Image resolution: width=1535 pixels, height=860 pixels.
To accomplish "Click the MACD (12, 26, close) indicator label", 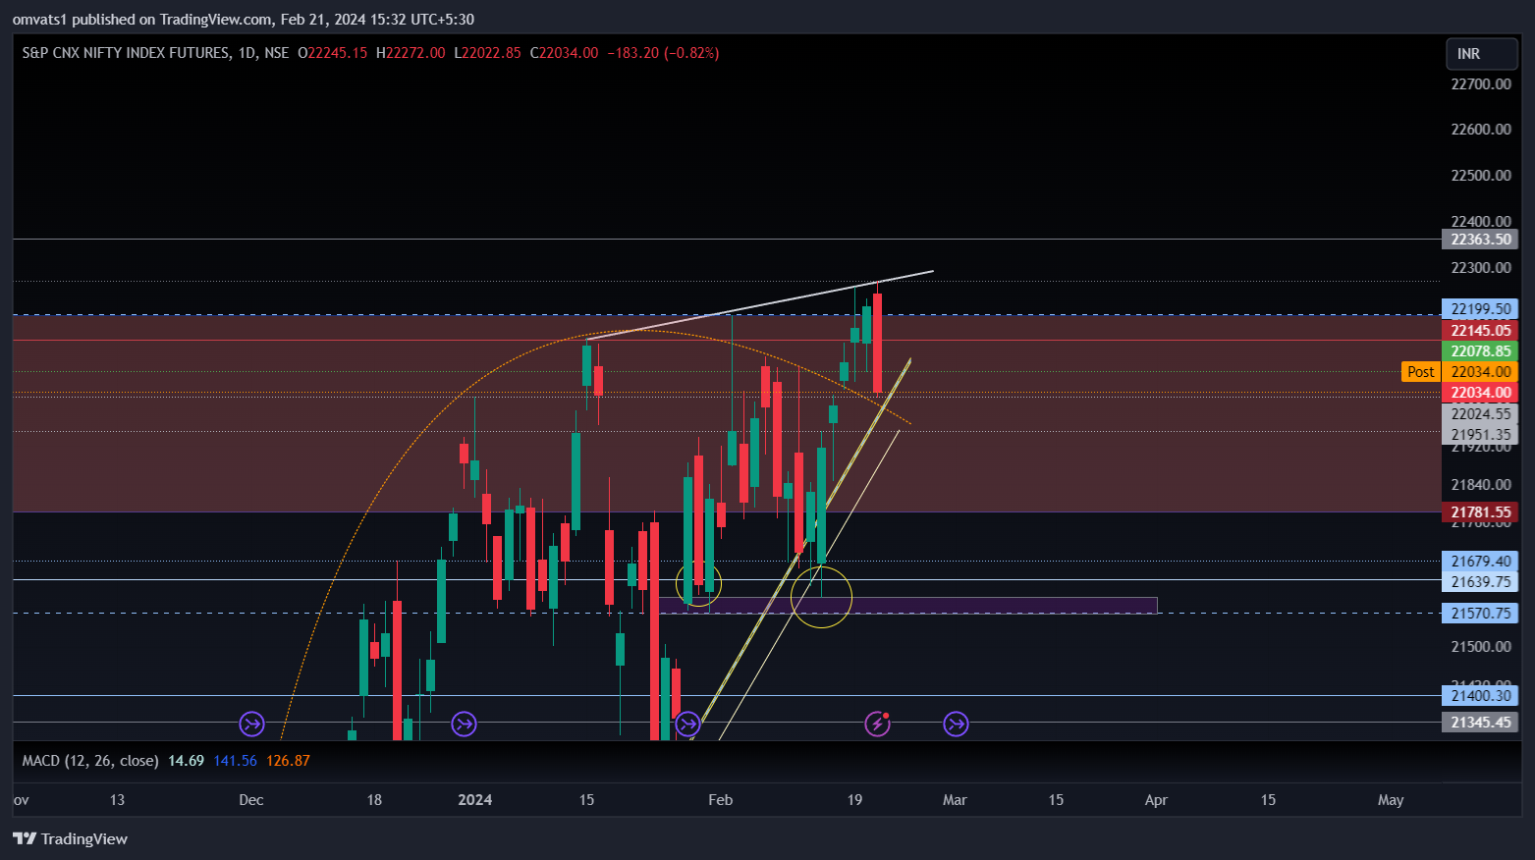I will [90, 761].
